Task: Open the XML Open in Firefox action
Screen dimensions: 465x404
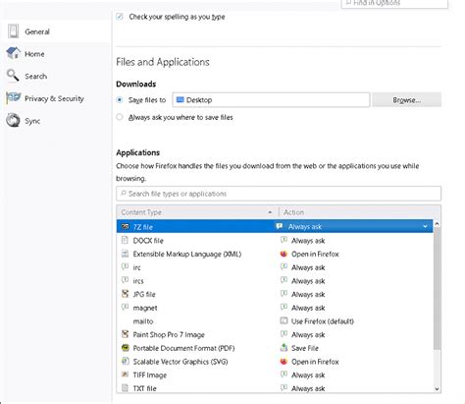Action: point(315,255)
